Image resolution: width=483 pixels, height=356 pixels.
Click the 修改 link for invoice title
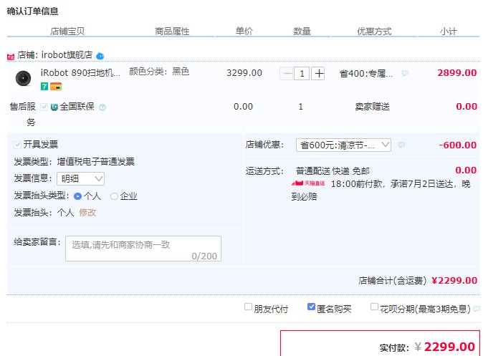(88, 213)
